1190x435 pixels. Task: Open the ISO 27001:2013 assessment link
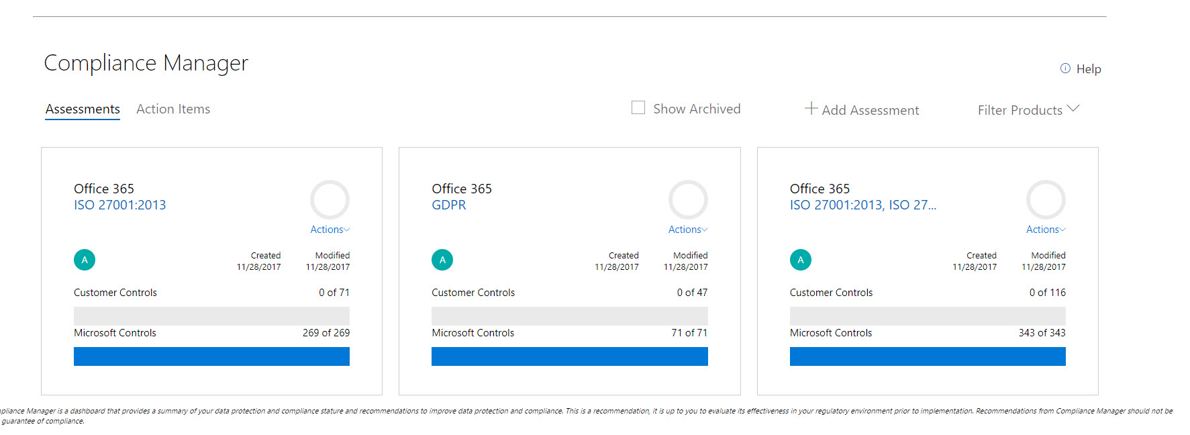[x=119, y=205]
